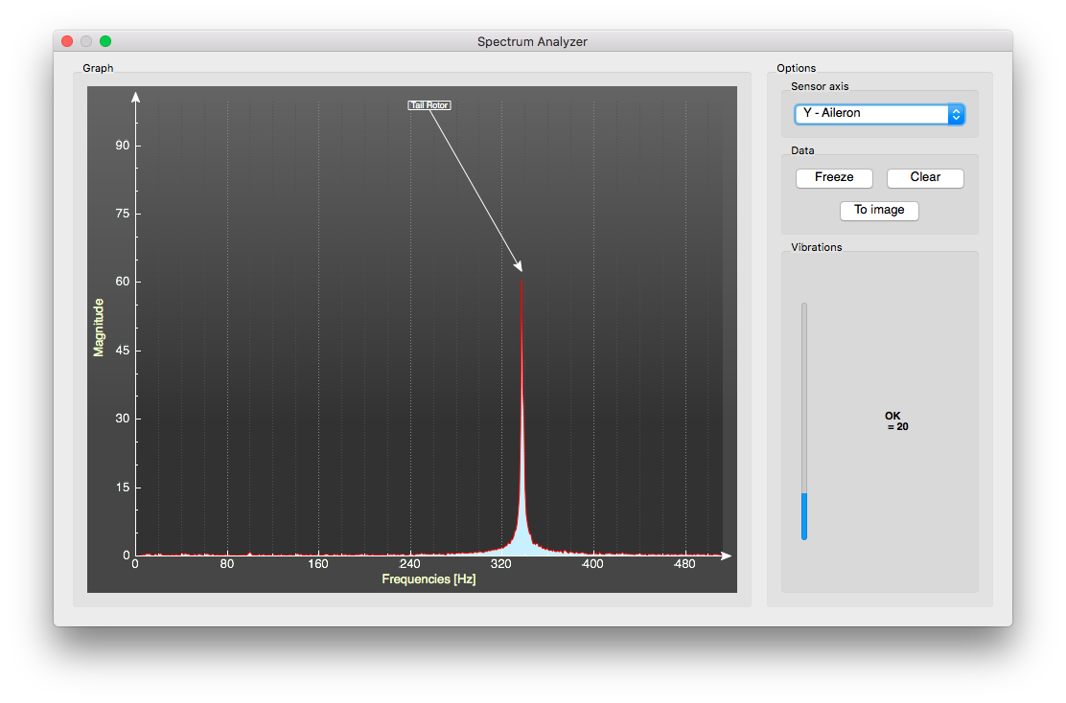The height and width of the screenshot is (703, 1066).
Task: Export the graph with To image
Action: (x=879, y=211)
